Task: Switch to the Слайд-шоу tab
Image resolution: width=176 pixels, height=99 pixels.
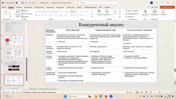Action: pyautogui.click(x=70, y=7)
